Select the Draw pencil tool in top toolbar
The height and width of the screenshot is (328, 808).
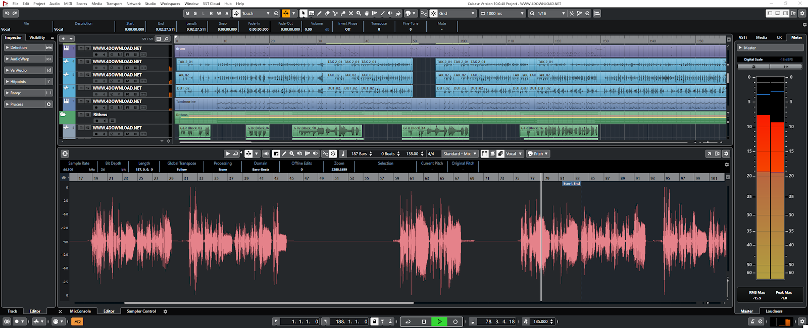(x=319, y=13)
